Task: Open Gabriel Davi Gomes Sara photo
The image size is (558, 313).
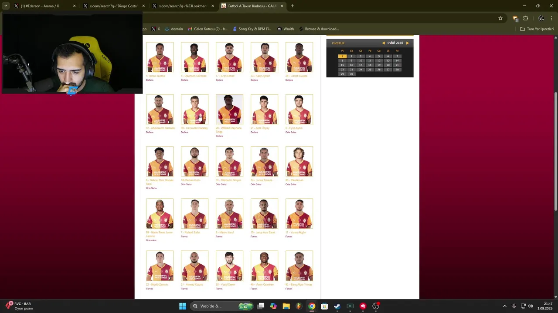Action: (x=160, y=162)
